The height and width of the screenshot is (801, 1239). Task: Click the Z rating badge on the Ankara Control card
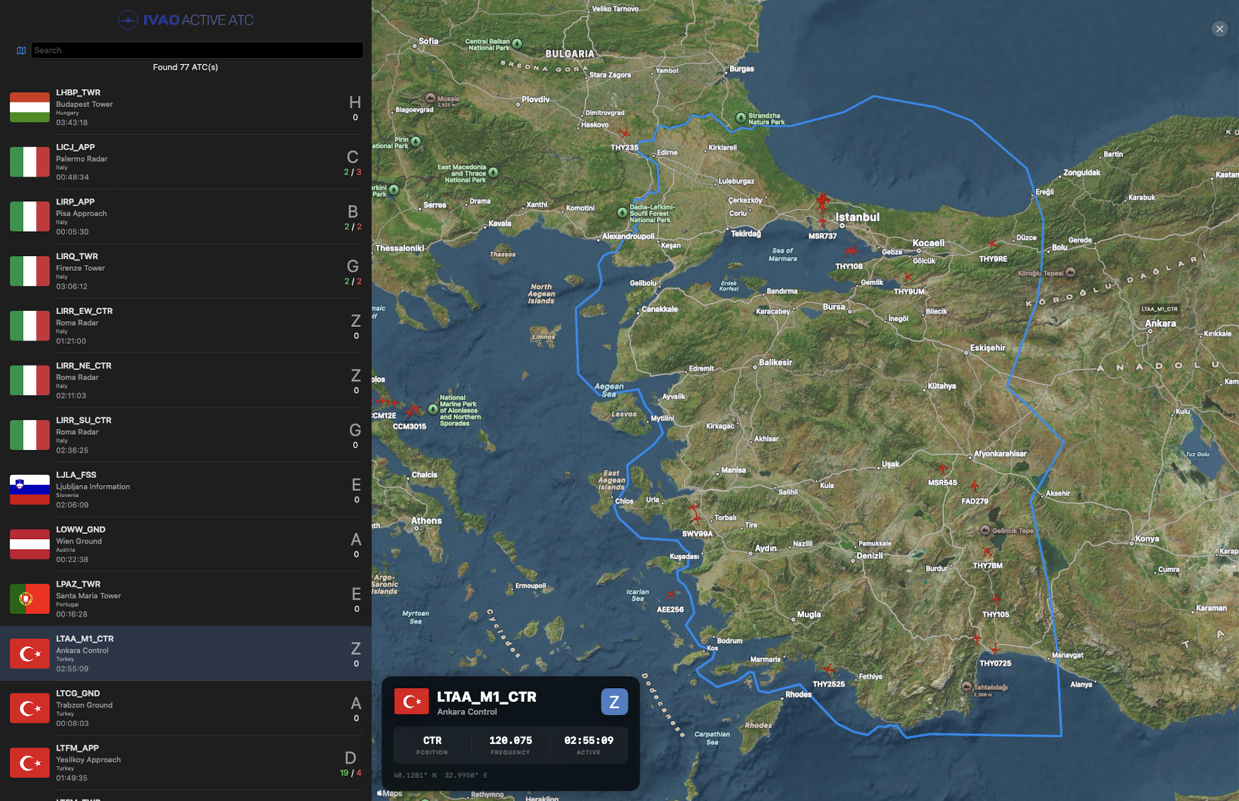(x=614, y=701)
